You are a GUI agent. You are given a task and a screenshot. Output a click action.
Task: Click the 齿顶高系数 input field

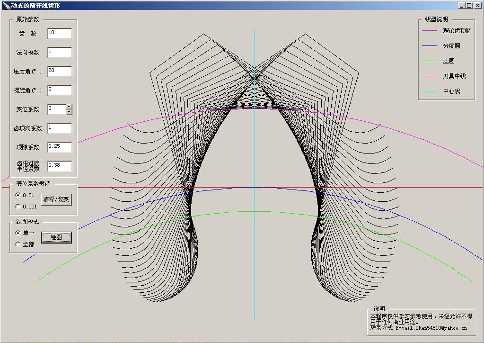(x=60, y=128)
